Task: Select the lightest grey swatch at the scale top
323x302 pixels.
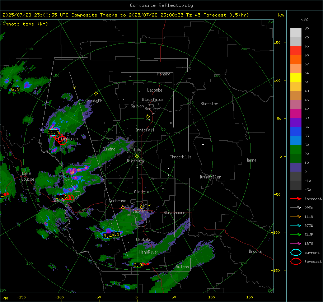Action: point(296,33)
